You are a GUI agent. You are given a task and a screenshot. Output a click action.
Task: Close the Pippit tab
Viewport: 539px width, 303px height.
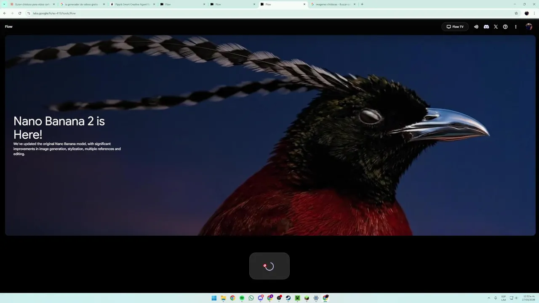154,4
